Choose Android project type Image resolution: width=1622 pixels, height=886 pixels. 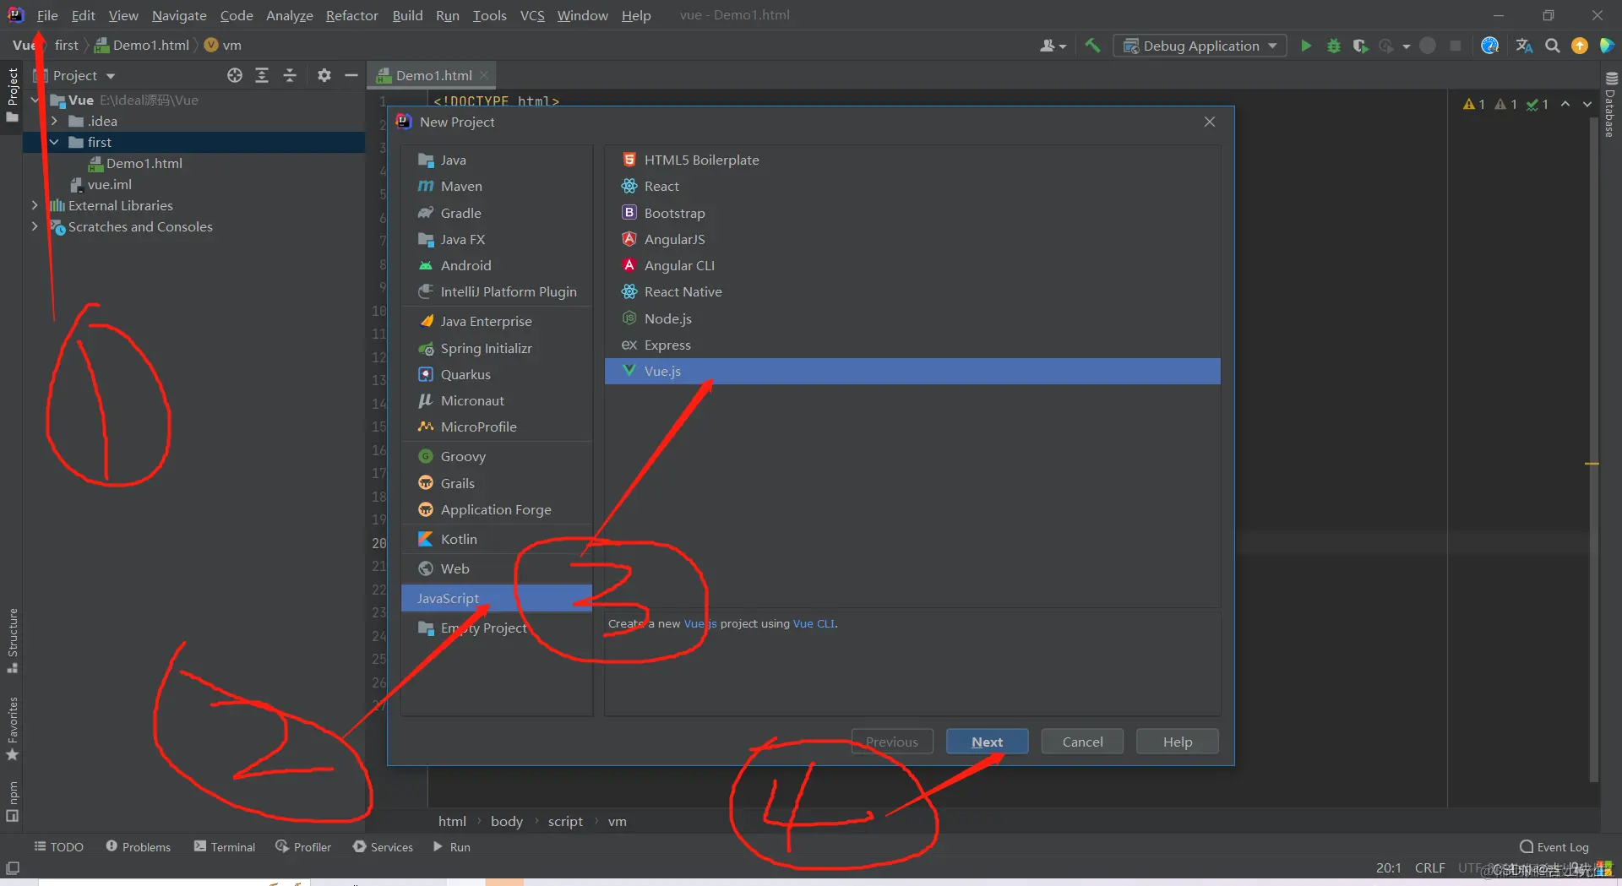coord(497,265)
